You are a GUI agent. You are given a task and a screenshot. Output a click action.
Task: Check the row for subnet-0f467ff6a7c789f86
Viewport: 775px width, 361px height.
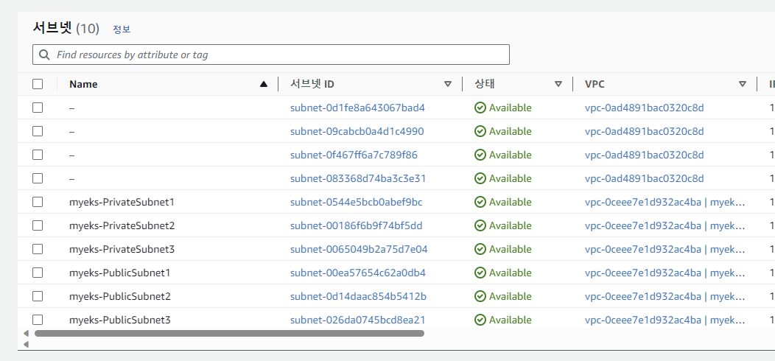(38, 155)
